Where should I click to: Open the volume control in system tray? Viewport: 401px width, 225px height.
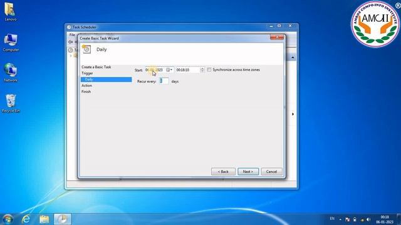pyautogui.click(x=368, y=219)
